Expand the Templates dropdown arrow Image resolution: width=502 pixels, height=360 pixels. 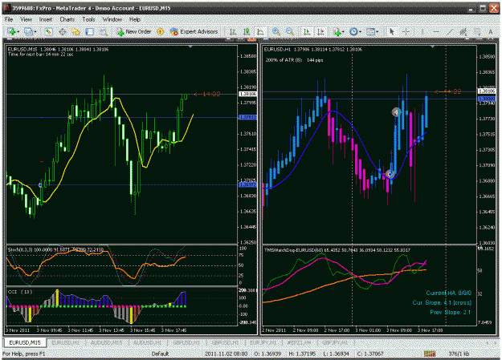(378, 32)
